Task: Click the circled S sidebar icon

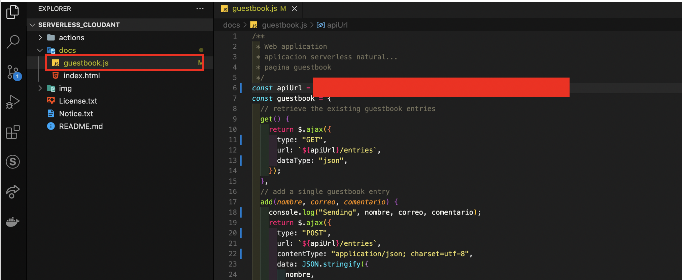Action: click(x=13, y=162)
